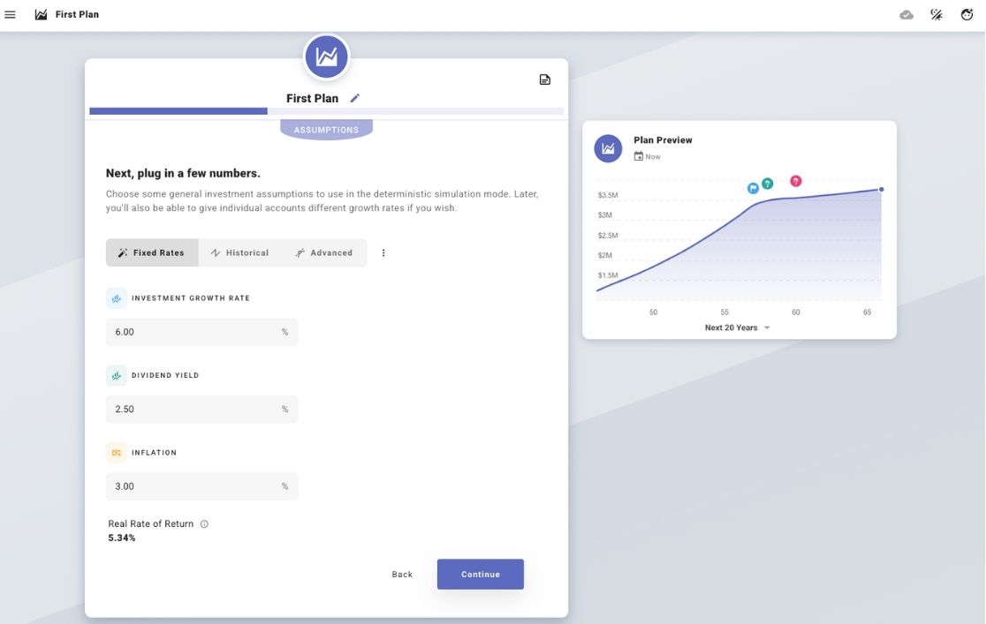Viewport: 986px width, 624px height.
Task: Click Real Rate of Return info icon
Action: pyautogui.click(x=204, y=524)
